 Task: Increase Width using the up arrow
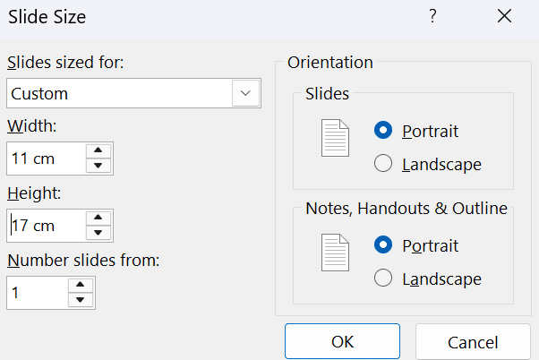click(x=98, y=151)
